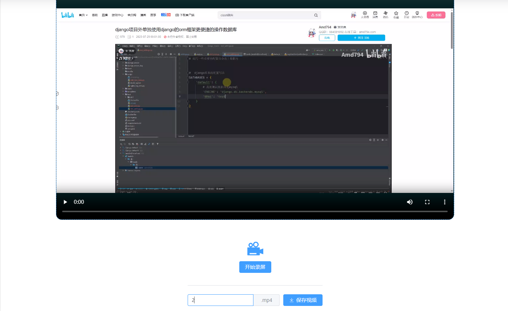The width and height of the screenshot is (508, 311).
Task: Focus the file name input containing 2
Action: pyautogui.click(x=220, y=300)
